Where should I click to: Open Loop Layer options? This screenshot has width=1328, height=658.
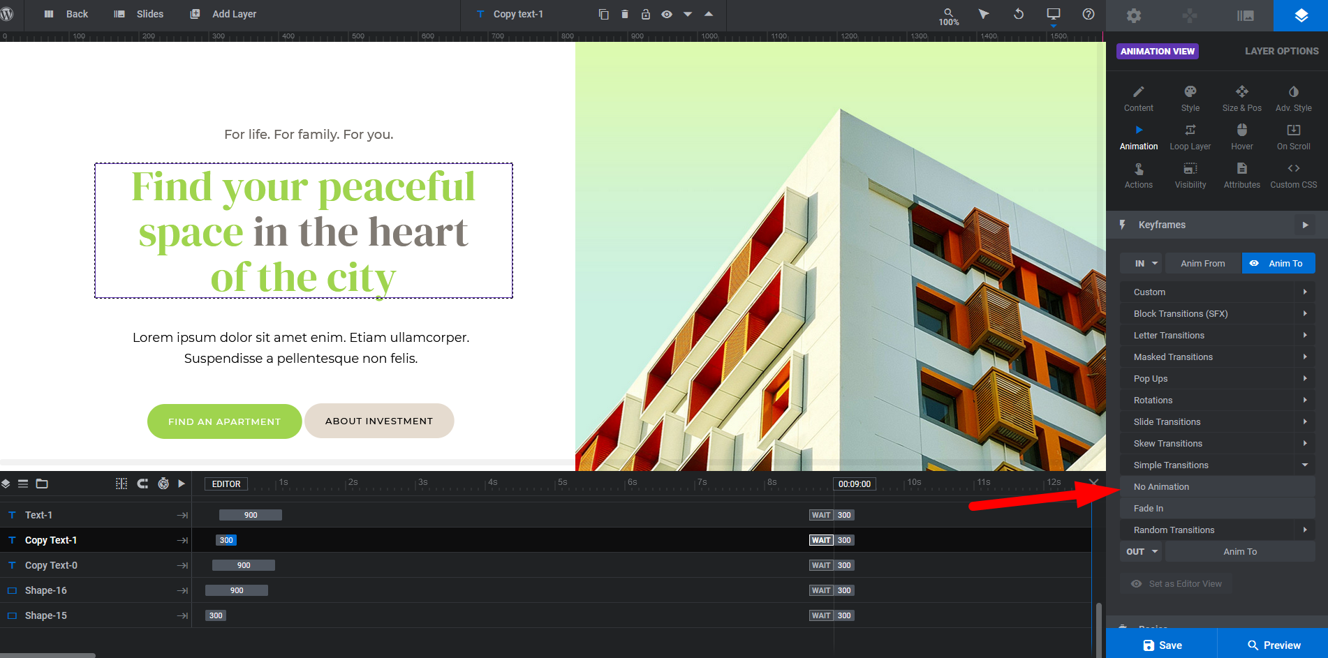pyautogui.click(x=1190, y=137)
